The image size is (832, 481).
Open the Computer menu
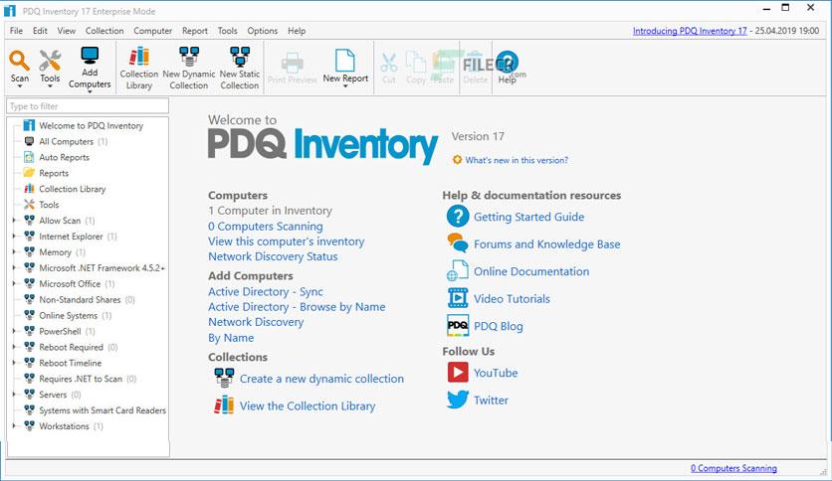coord(153,31)
